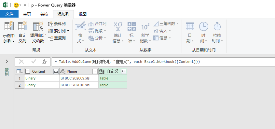275x129 pixels.
Task: Switch to the View (视图) tab
Action: (x=82, y=14)
